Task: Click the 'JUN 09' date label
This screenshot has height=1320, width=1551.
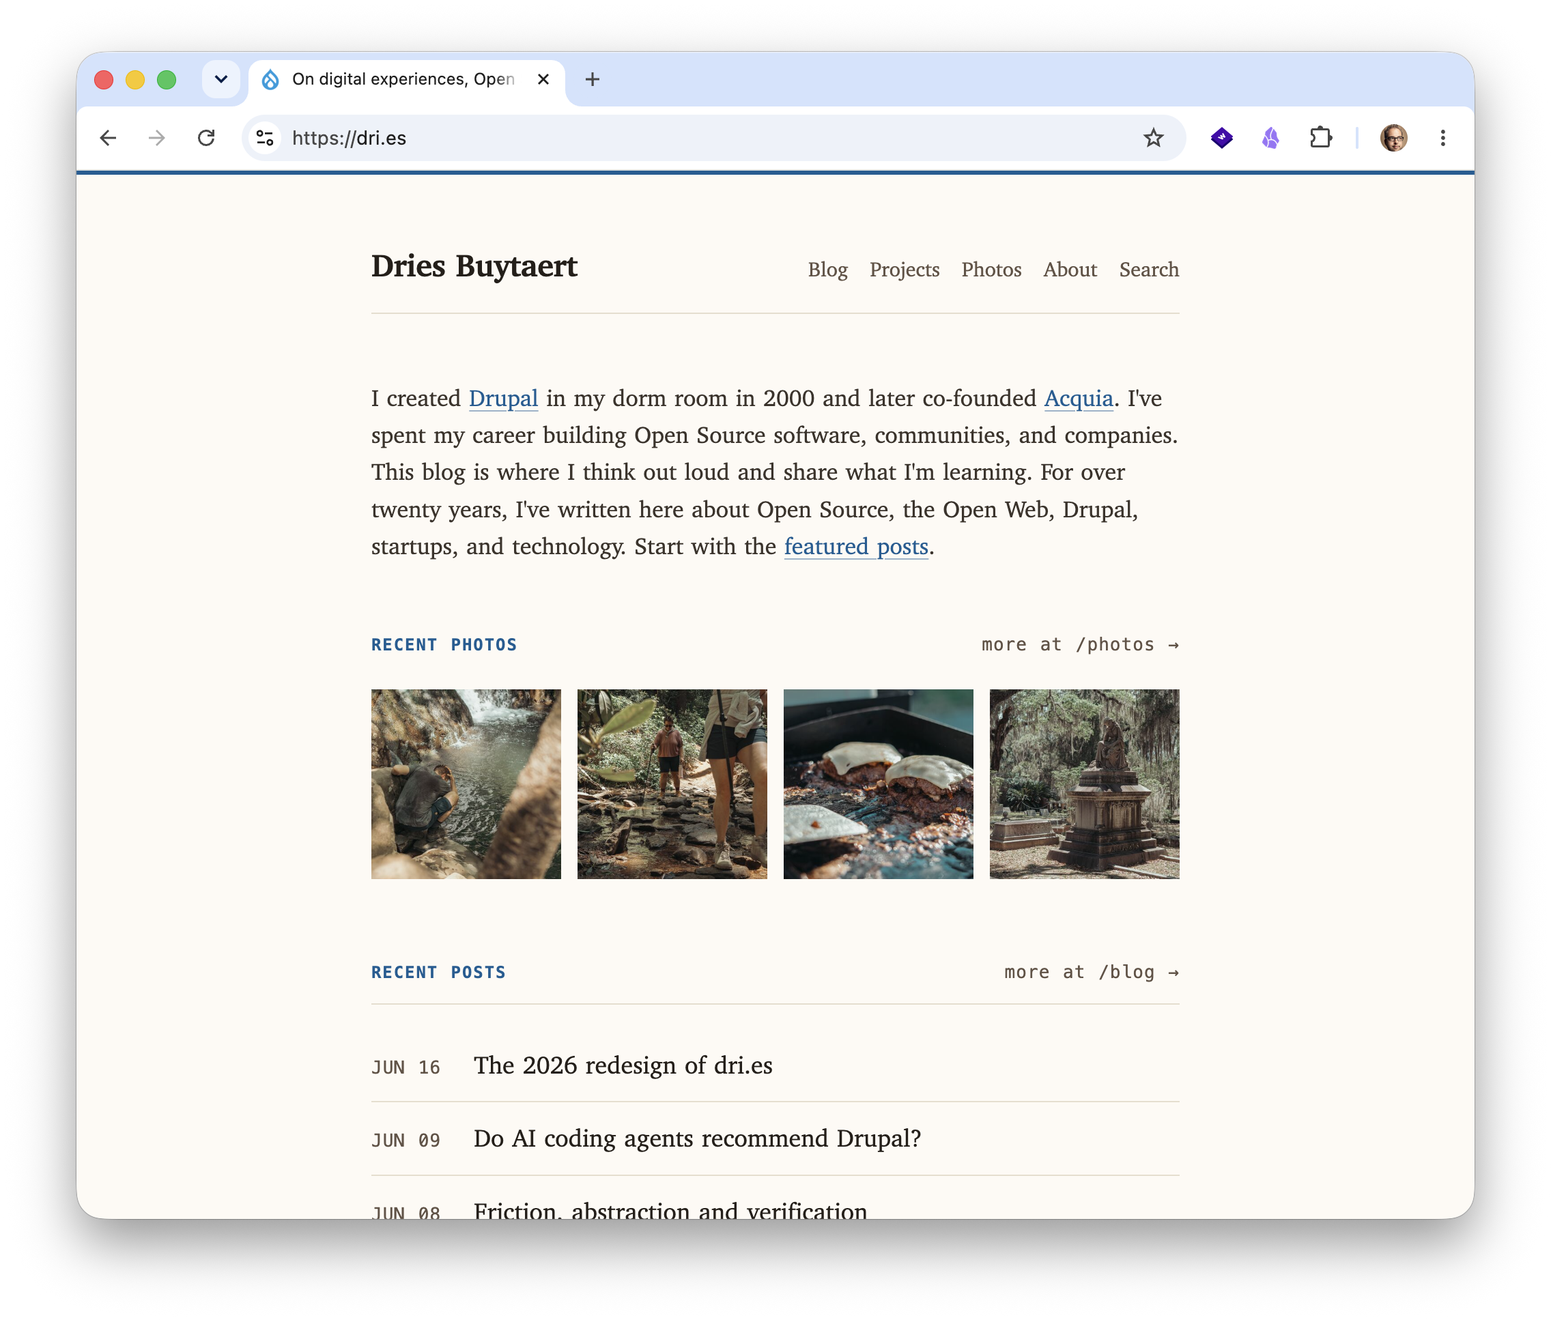Action: tap(405, 1140)
